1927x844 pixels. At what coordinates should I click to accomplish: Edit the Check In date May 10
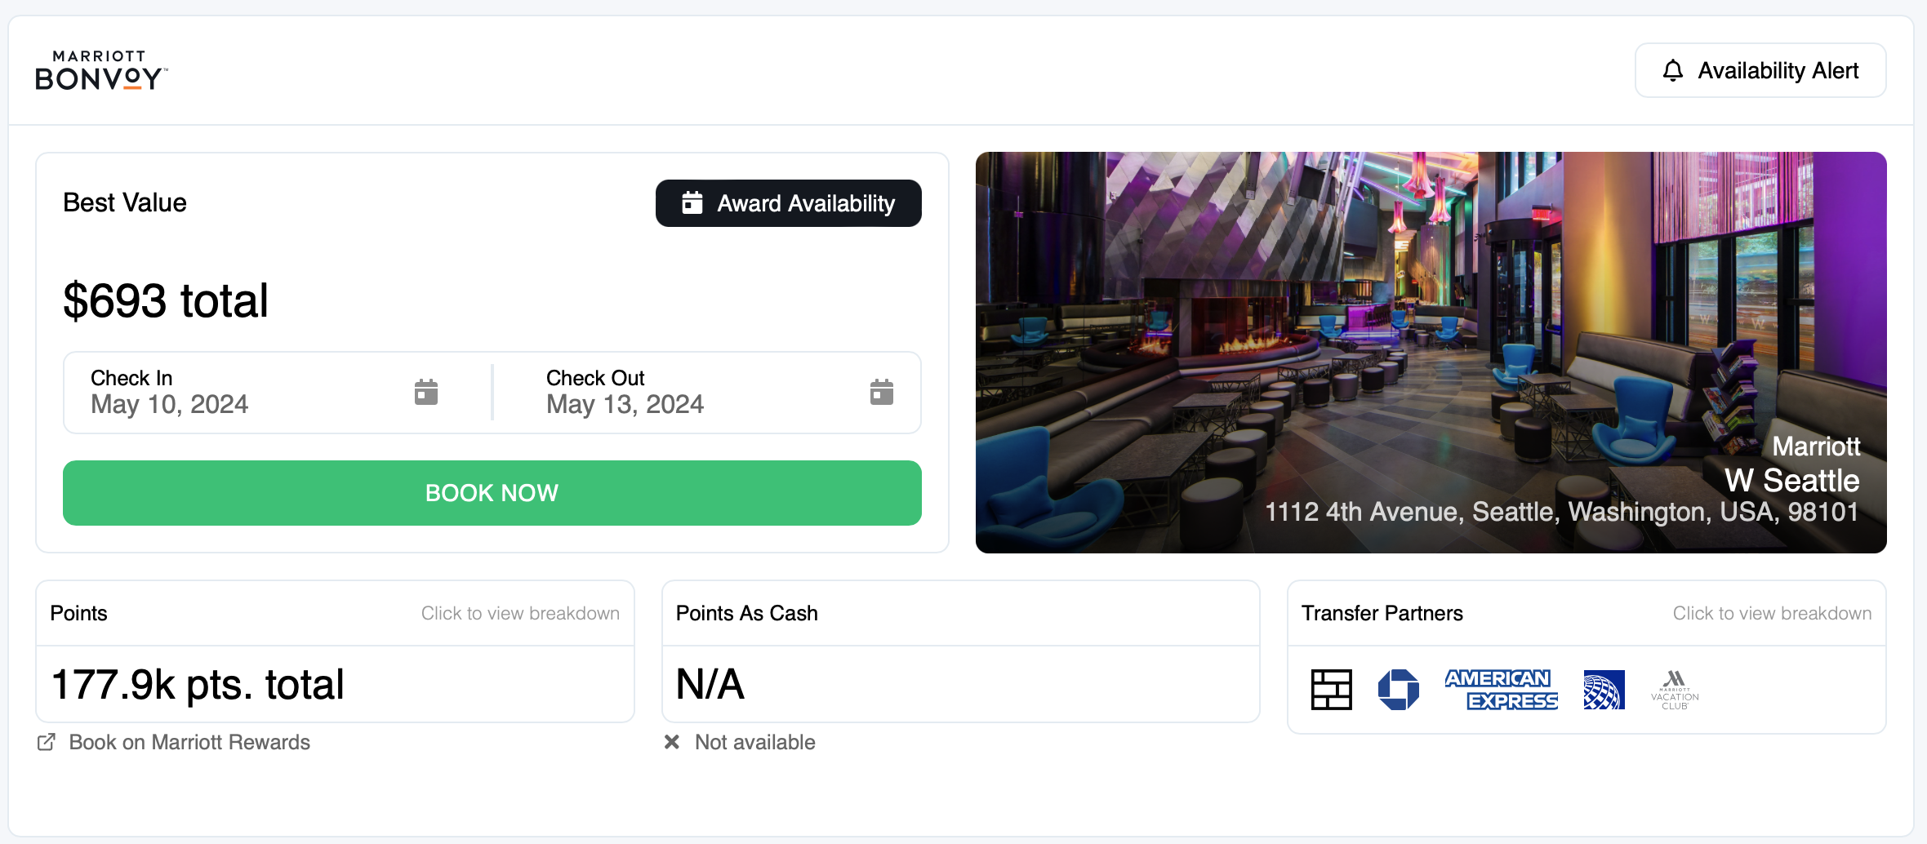click(170, 404)
